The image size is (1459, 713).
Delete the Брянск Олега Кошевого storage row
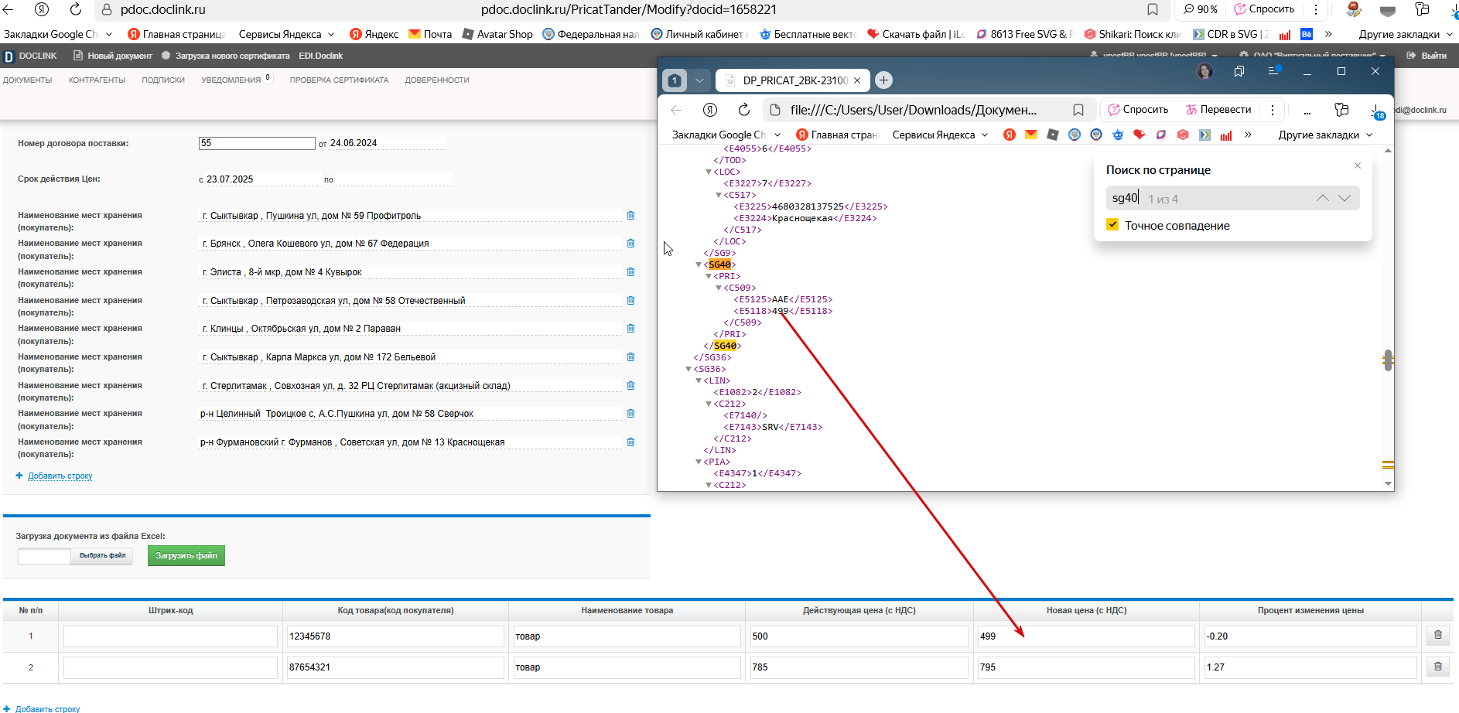coord(630,243)
